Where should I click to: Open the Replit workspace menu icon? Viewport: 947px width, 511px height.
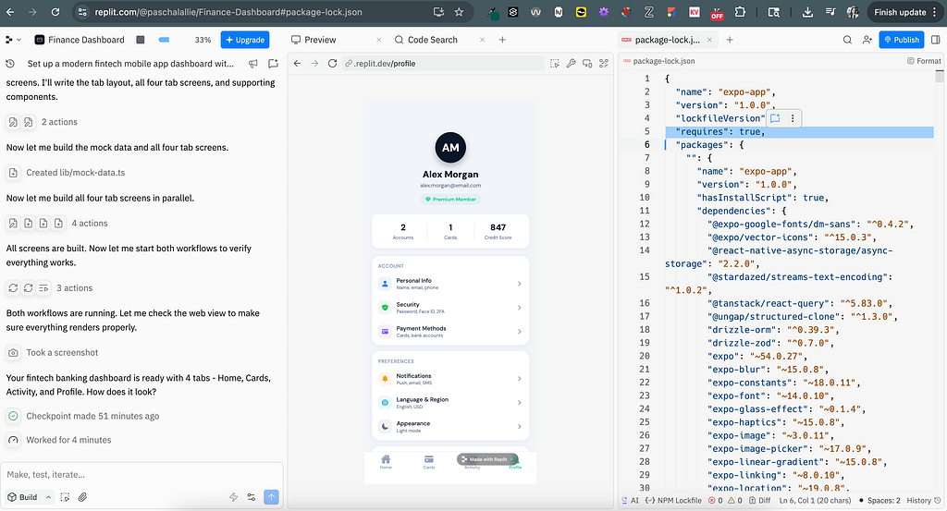(x=12, y=40)
